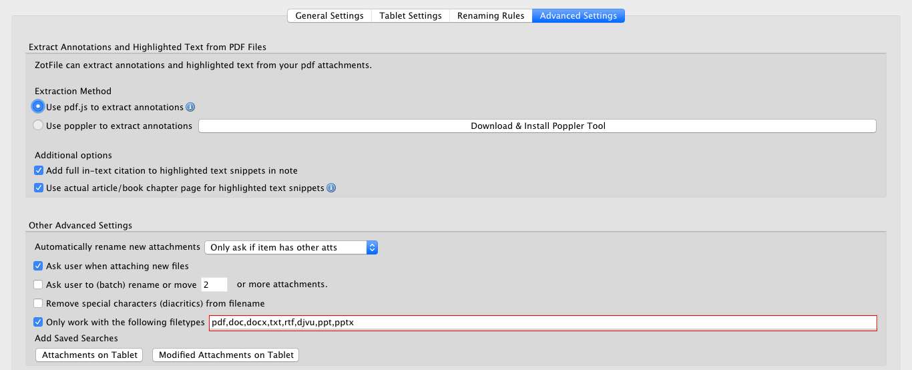
Task: Select 'Use pdf.js to extract annotations' radio
Action: pyautogui.click(x=39, y=107)
